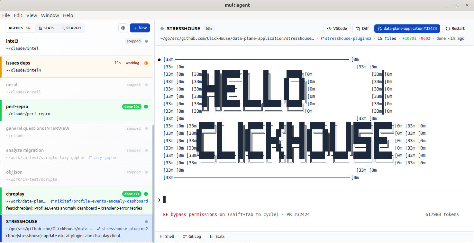This screenshot has height=243, width=474.
Task: Click the lazy-gopher branch label
Action: click(103, 158)
